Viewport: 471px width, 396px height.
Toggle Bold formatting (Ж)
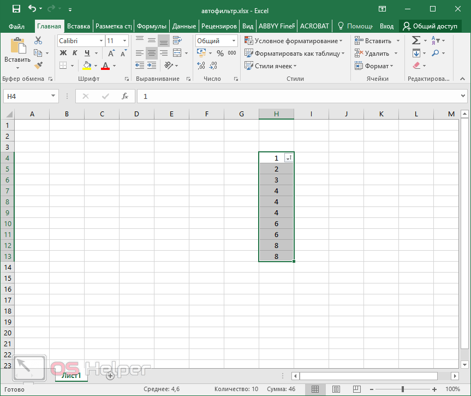pos(63,53)
